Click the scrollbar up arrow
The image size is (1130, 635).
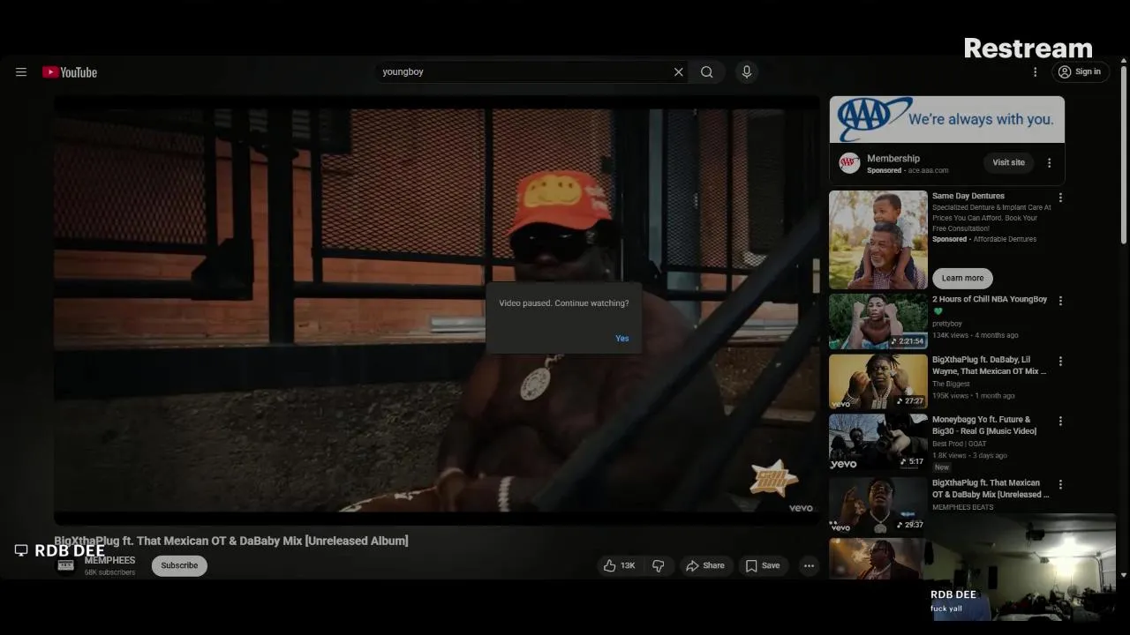coord(1124,61)
